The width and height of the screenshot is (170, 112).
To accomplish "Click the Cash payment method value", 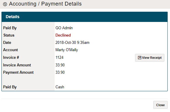I will coord(60,87).
